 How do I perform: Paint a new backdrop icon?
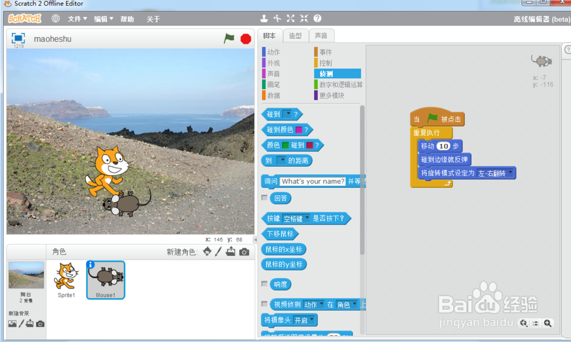click(x=22, y=323)
